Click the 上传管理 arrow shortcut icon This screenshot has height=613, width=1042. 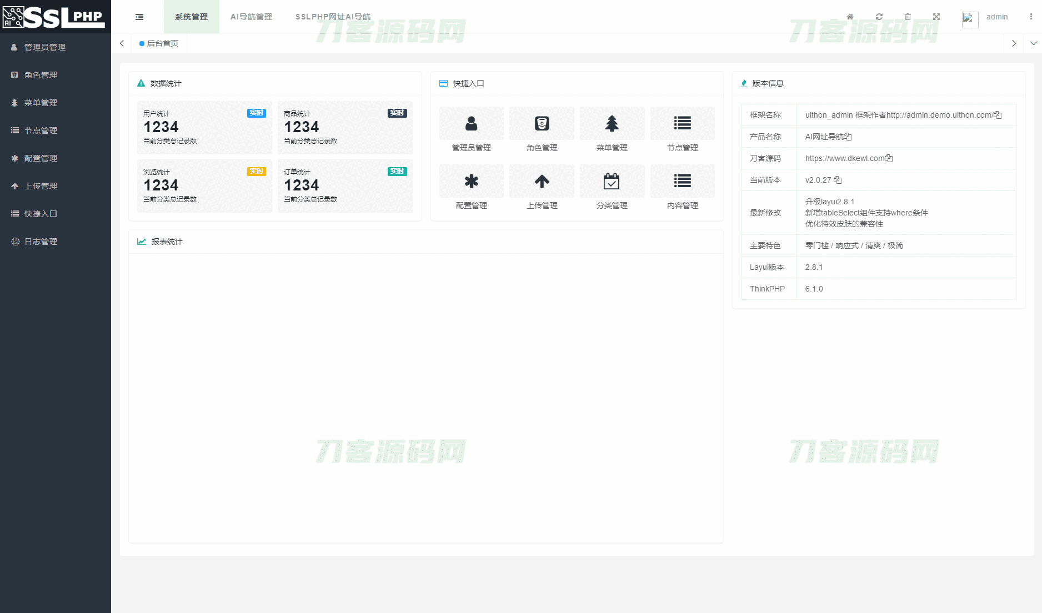(x=542, y=182)
